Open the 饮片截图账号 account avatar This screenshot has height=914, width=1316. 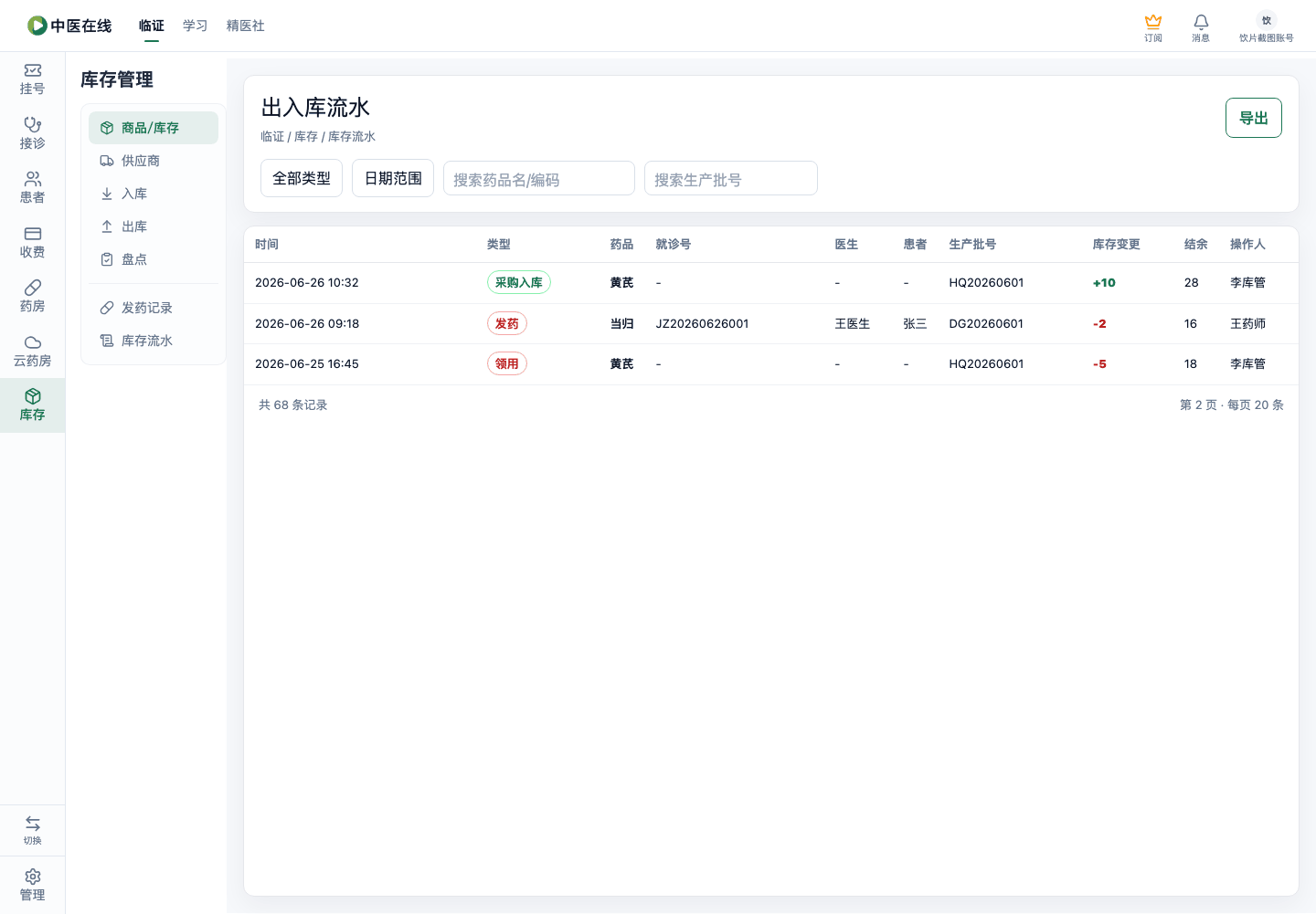pyautogui.click(x=1267, y=20)
